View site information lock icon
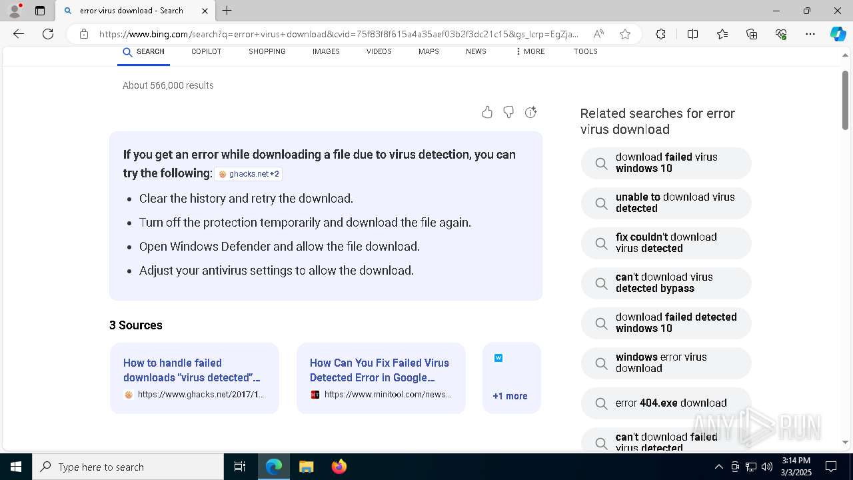 [83, 34]
